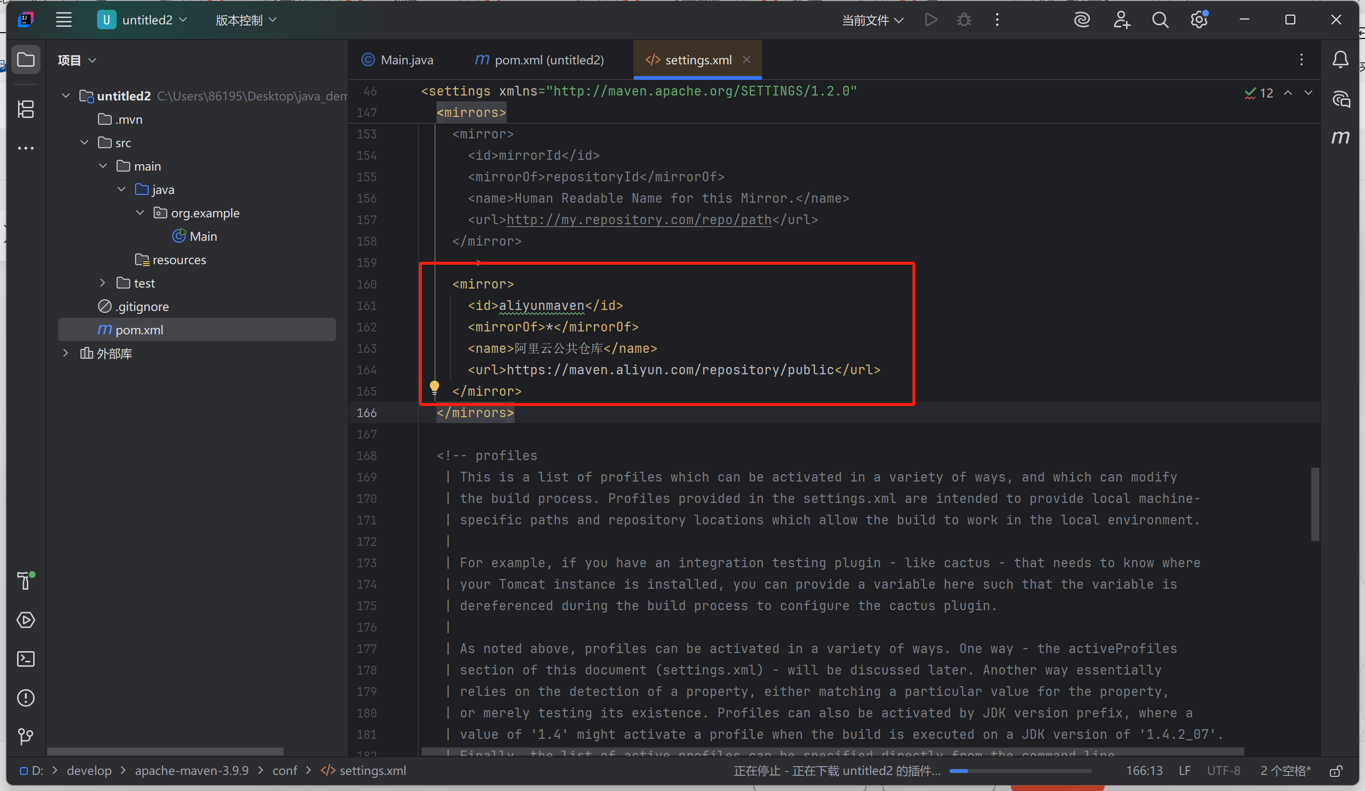Open the Maven tool window

click(1340, 137)
